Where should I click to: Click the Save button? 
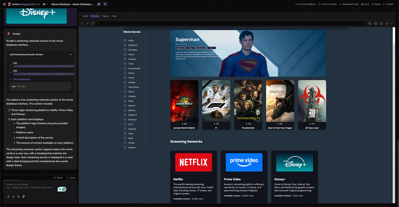pyautogui.click(x=365, y=4)
